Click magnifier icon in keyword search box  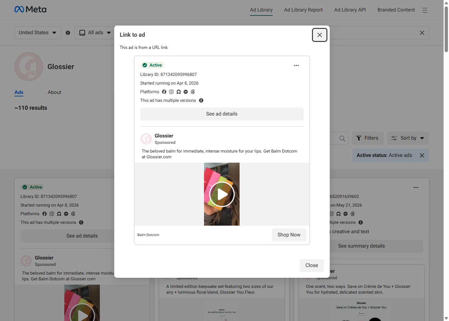click(x=342, y=138)
